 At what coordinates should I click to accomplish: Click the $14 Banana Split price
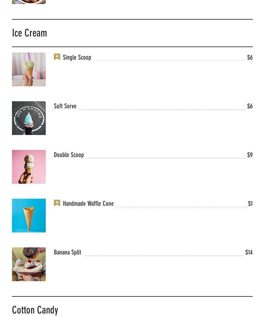click(249, 252)
